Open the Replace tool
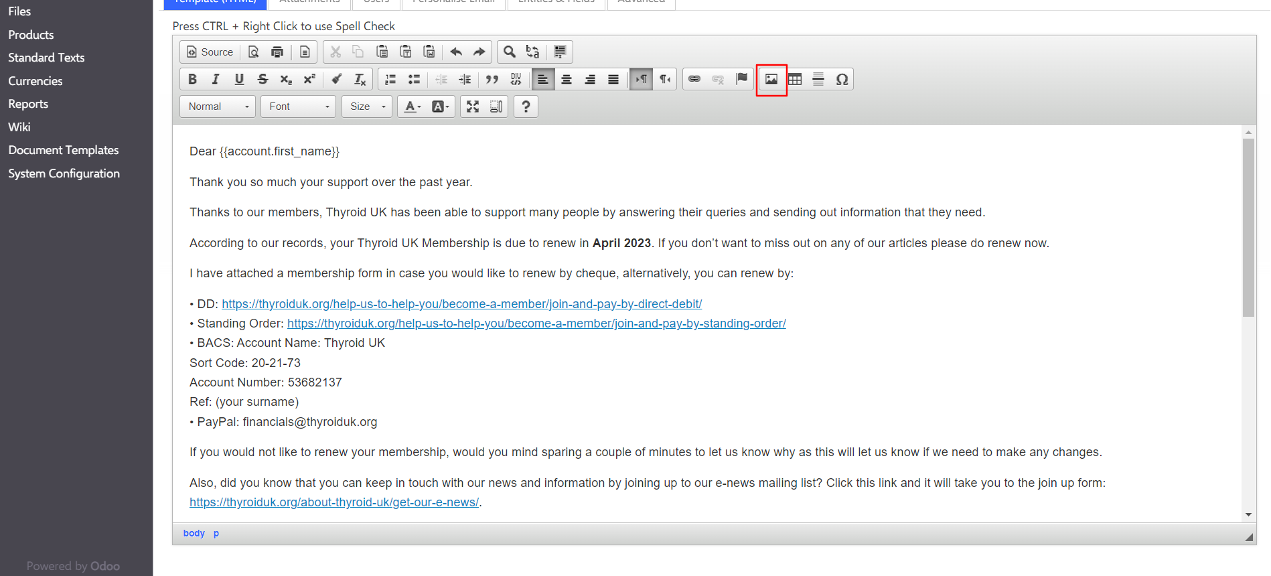 (x=533, y=52)
